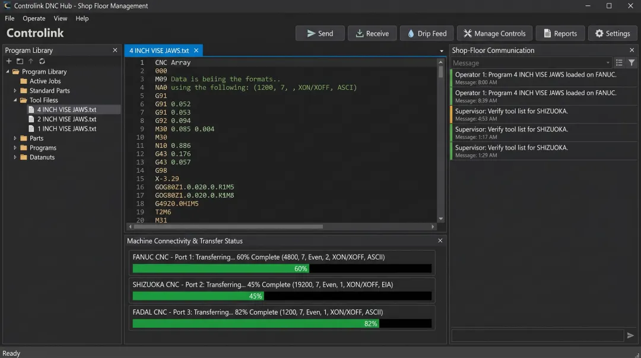Toggle the message list view icon
The width and height of the screenshot is (641, 358).
(x=619, y=62)
